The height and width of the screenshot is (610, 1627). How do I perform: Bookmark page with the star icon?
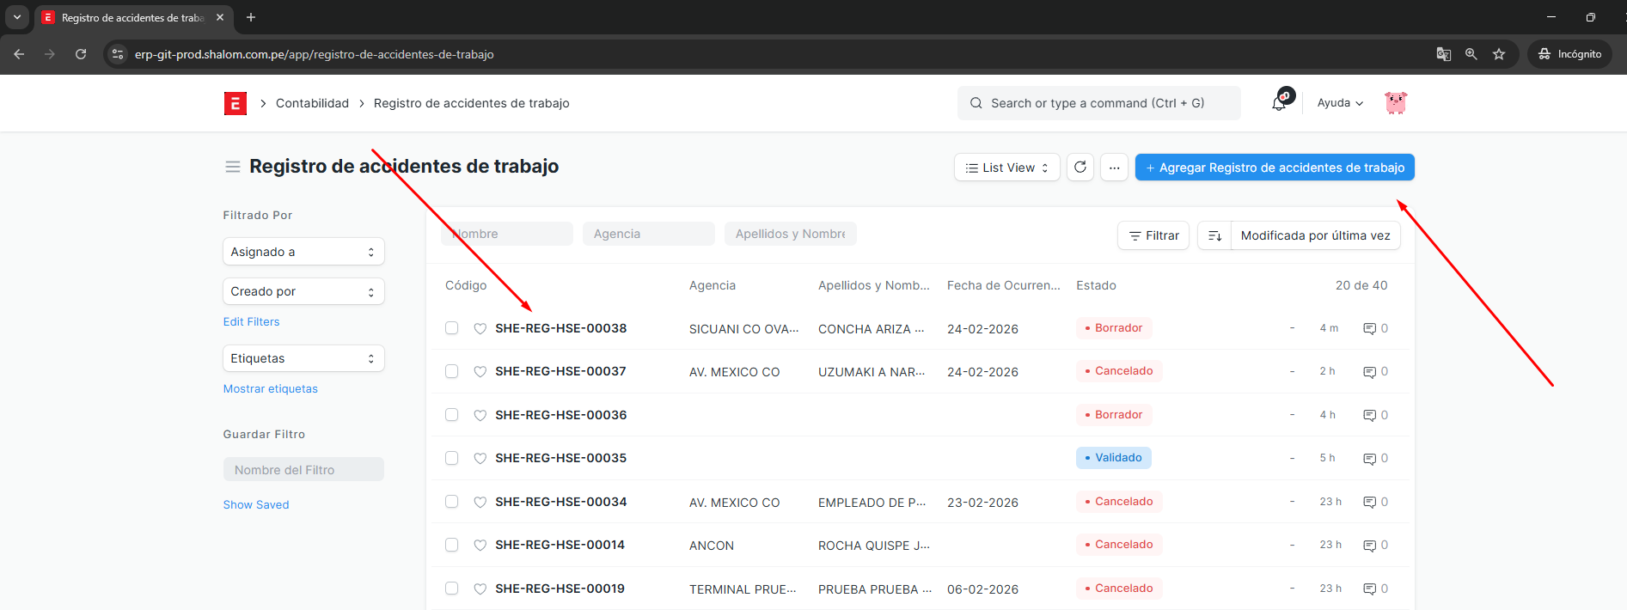pyautogui.click(x=1499, y=54)
